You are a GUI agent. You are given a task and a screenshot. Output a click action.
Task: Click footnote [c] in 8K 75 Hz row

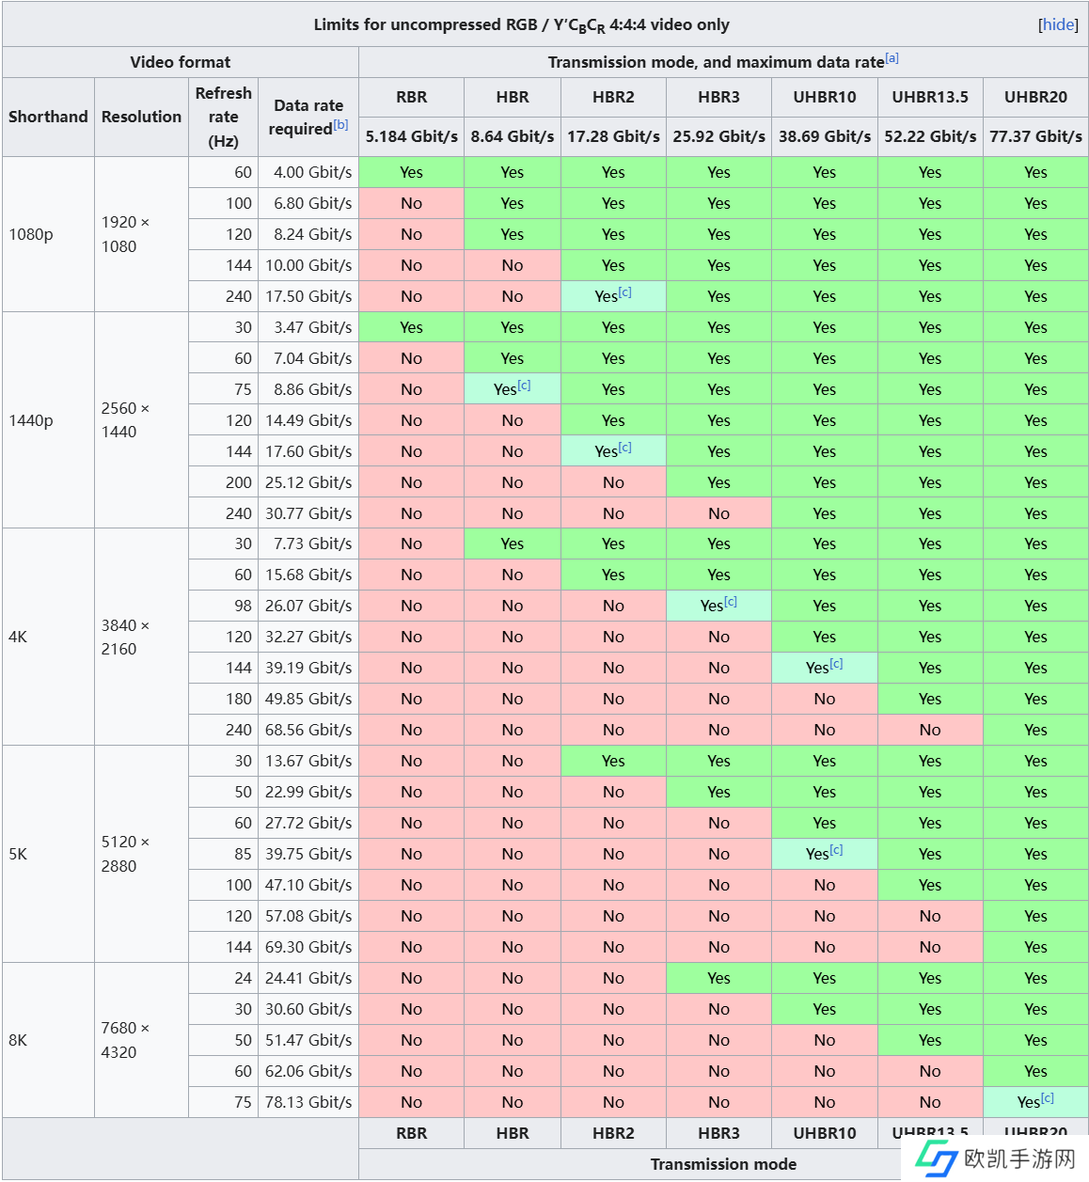[1048, 1098]
